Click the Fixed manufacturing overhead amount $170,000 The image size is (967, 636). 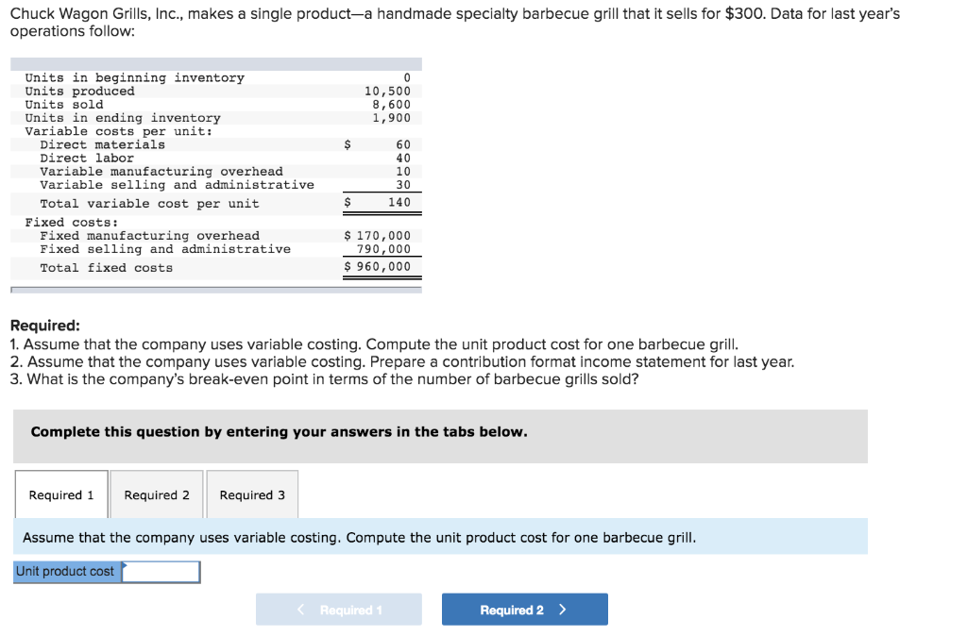(378, 236)
